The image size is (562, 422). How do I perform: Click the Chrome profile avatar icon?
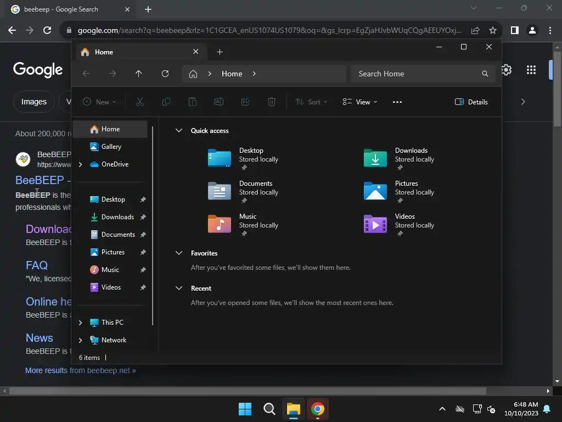pyautogui.click(x=532, y=31)
